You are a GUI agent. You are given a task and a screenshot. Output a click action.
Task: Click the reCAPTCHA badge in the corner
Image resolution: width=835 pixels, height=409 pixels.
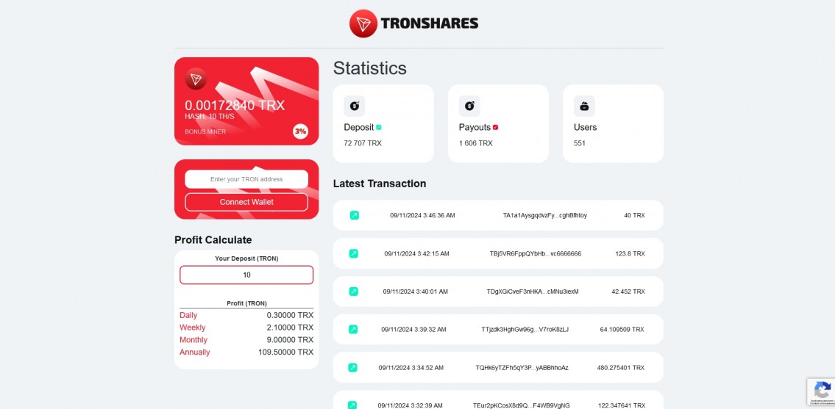[820, 391]
